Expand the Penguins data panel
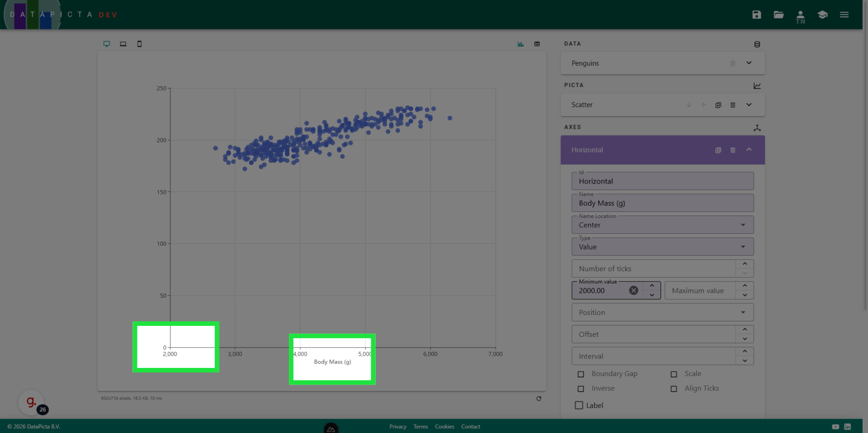 click(x=749, y=63)
